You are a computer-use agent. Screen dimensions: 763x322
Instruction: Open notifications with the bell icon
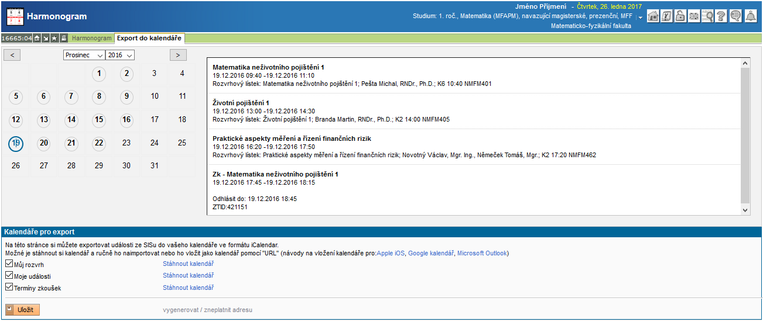point(750,16)
